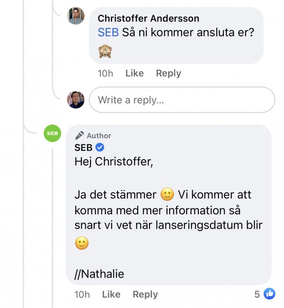Image resolution: width=284 pixels, height=308 pixels.
Task: Click the green SEB logo avatar
Action: pos(53,133)
